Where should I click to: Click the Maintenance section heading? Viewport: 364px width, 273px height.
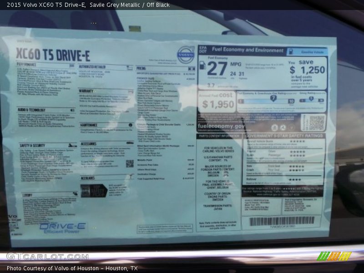(x=89, y=125)
